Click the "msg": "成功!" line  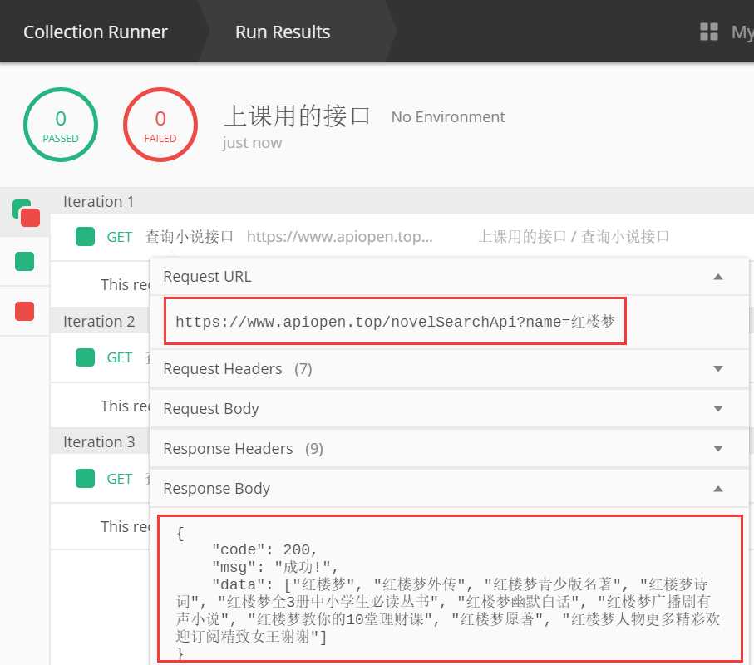[274, 568]
